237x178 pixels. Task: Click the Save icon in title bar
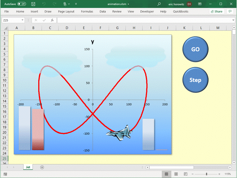33,4
